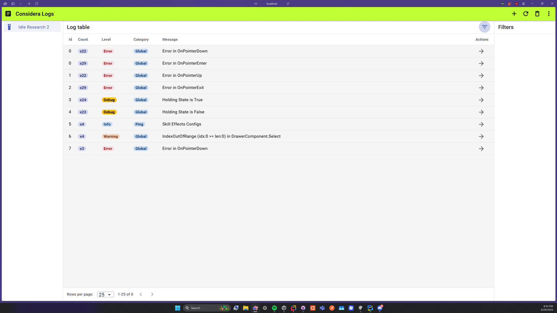
Task: Toggle the filter panel icon button
Action: point(484,27)
